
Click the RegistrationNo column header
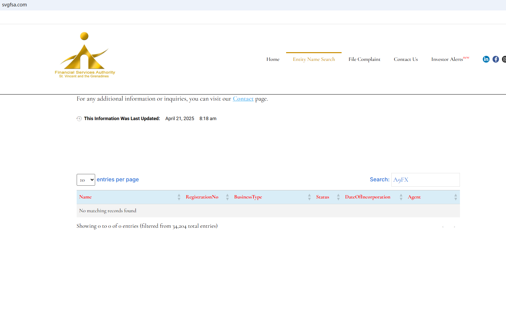(x=202, y=197)
